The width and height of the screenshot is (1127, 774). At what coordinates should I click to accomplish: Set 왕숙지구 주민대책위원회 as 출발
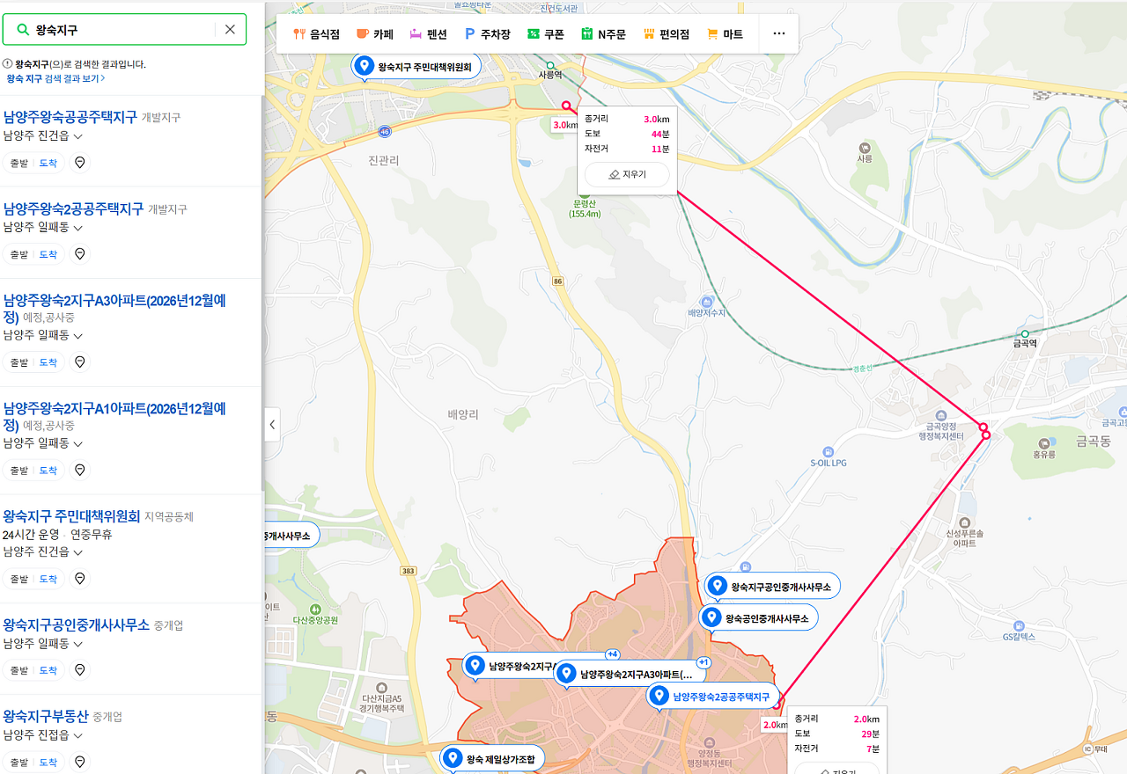tap(18, 579)
